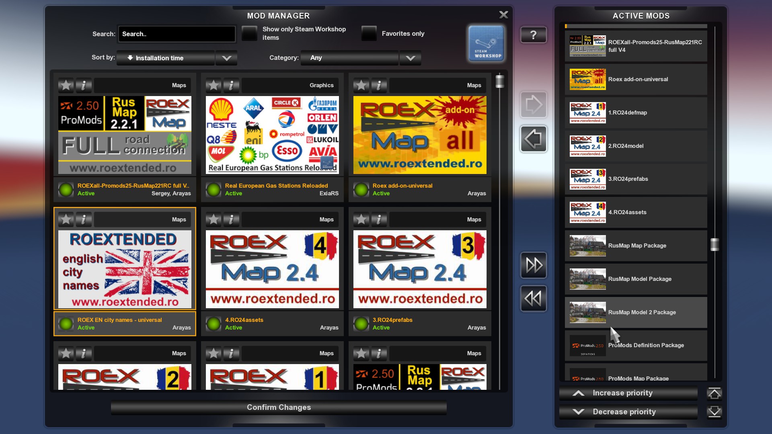Viewport: 772px width, 434px height.
Task: Select the ROEX Map add-on all thumbnail
Action: point(420,135)
